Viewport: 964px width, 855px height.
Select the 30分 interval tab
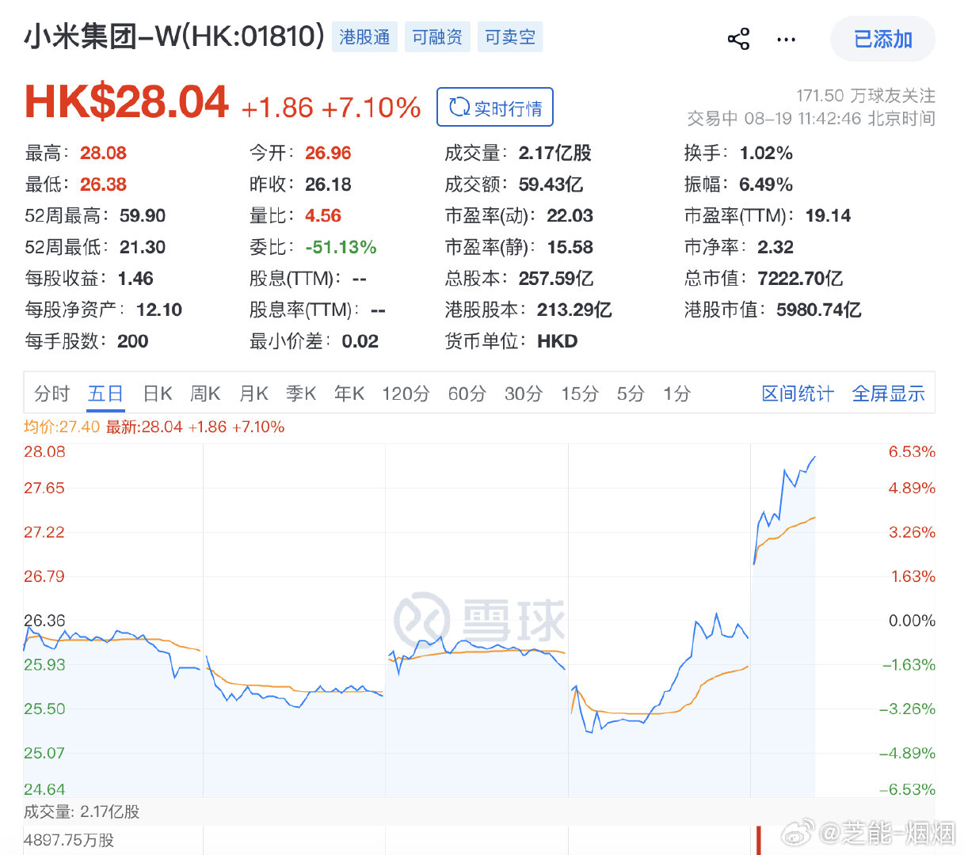tap(524, 393)
